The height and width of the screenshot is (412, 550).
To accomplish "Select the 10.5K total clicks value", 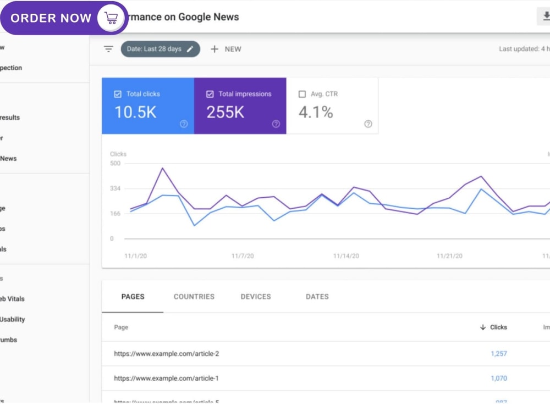I will pos(135,113).
